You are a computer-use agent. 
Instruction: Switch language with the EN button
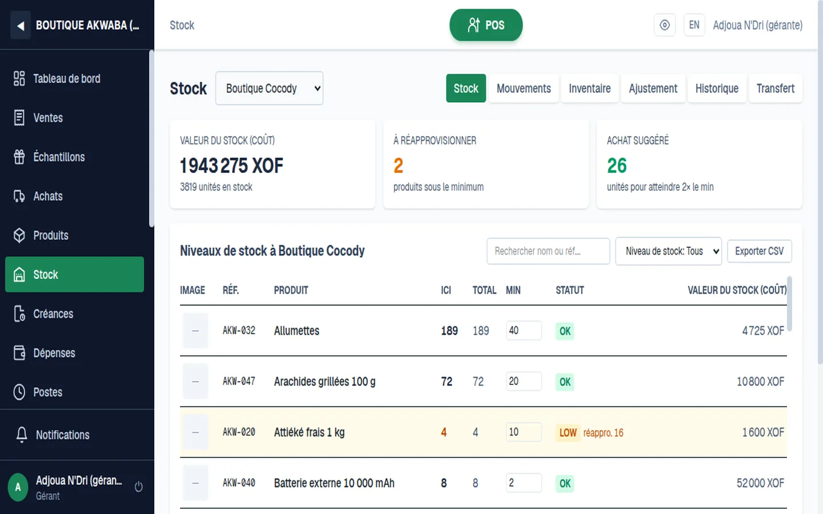694,25
